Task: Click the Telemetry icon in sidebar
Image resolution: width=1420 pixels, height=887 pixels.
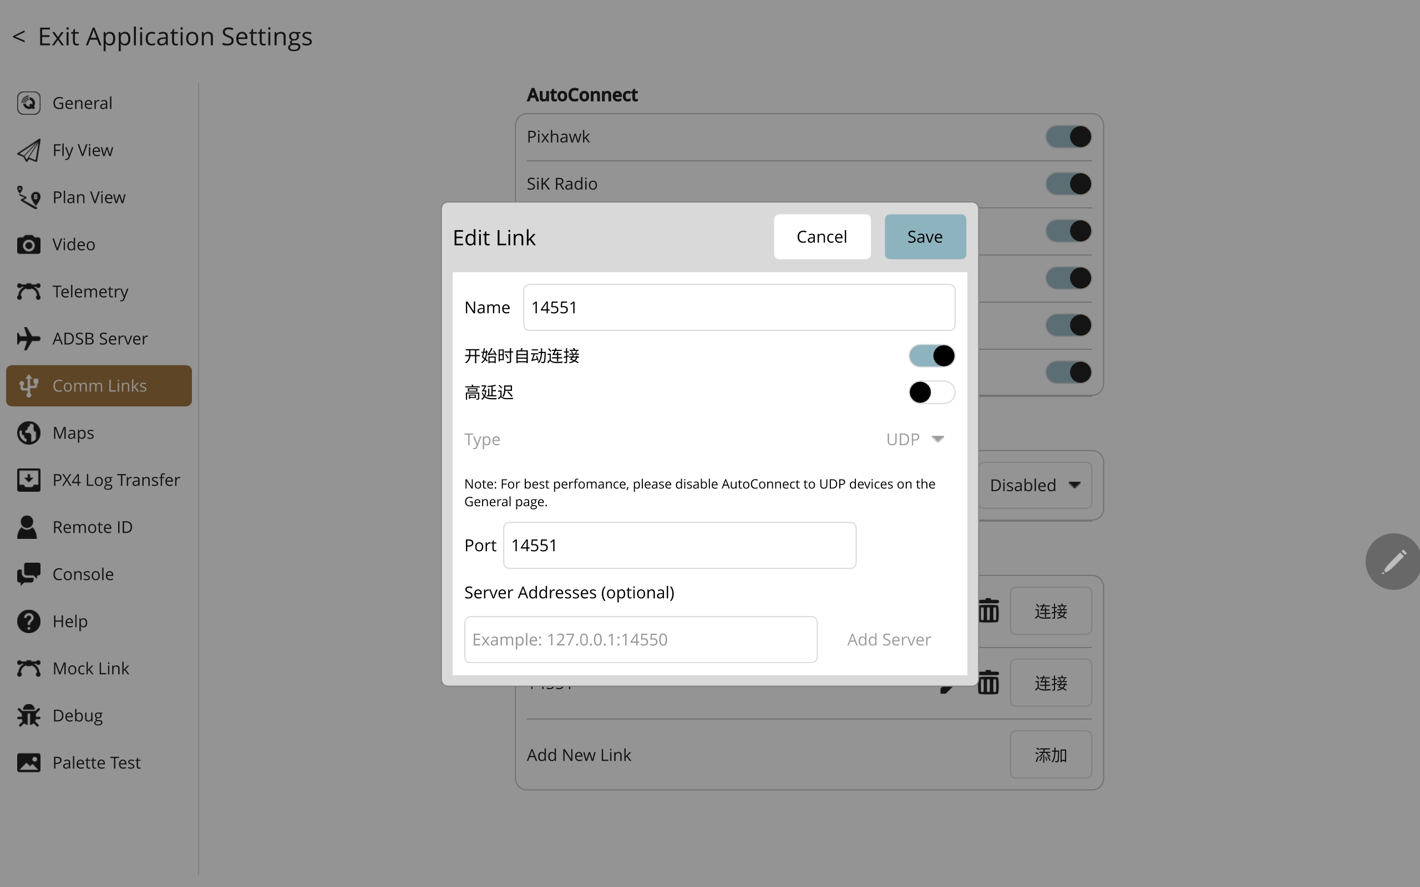Action: [28, 292]
